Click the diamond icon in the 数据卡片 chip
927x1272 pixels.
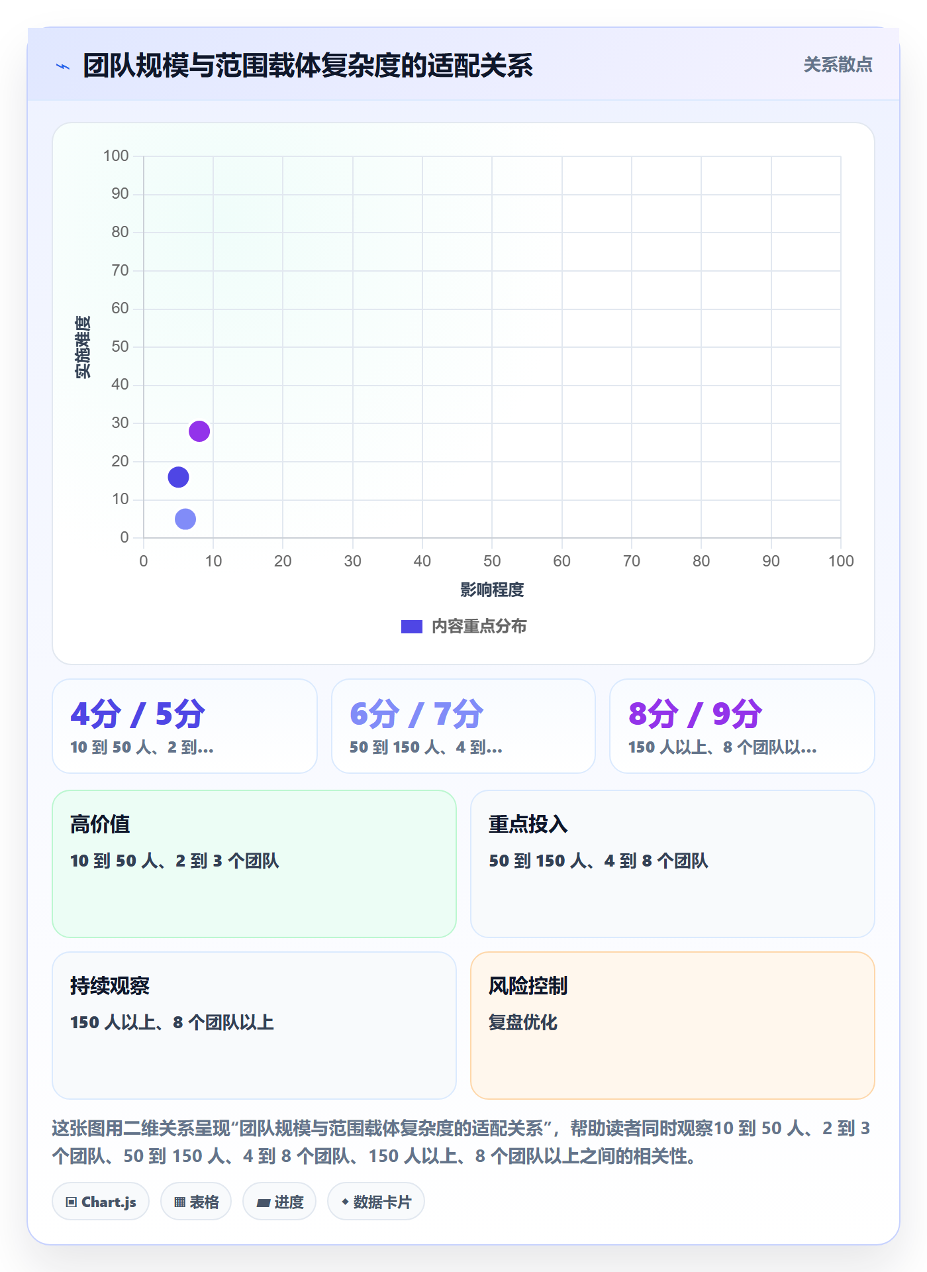(345, 1202)
